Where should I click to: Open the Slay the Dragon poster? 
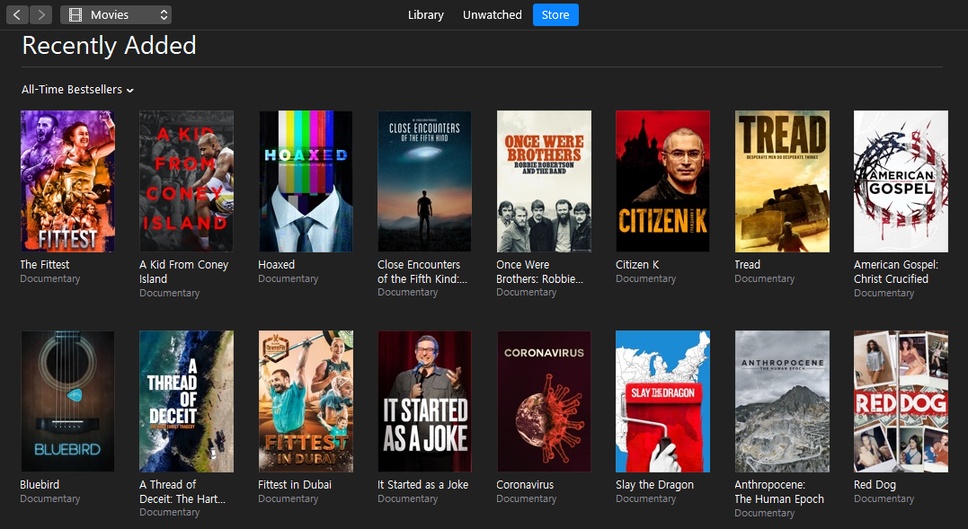[663, 401]
